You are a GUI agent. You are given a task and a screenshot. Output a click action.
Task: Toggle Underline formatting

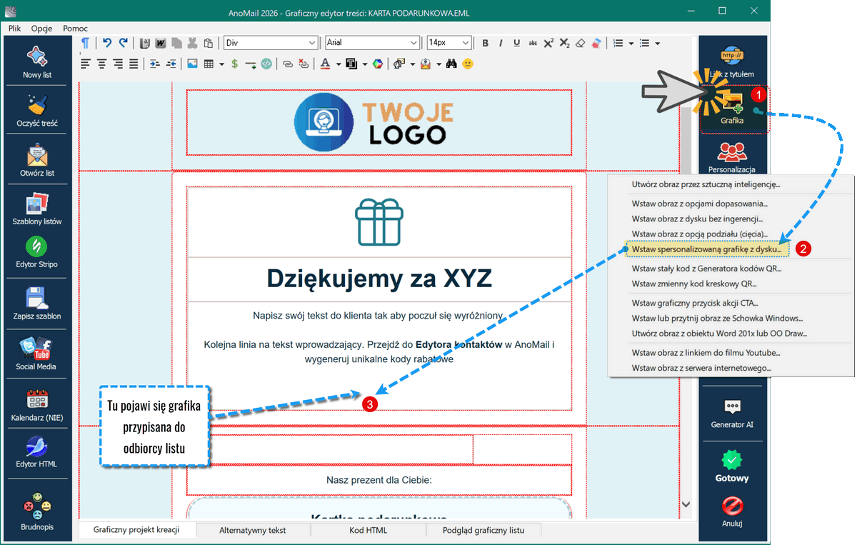coord(516,43)
